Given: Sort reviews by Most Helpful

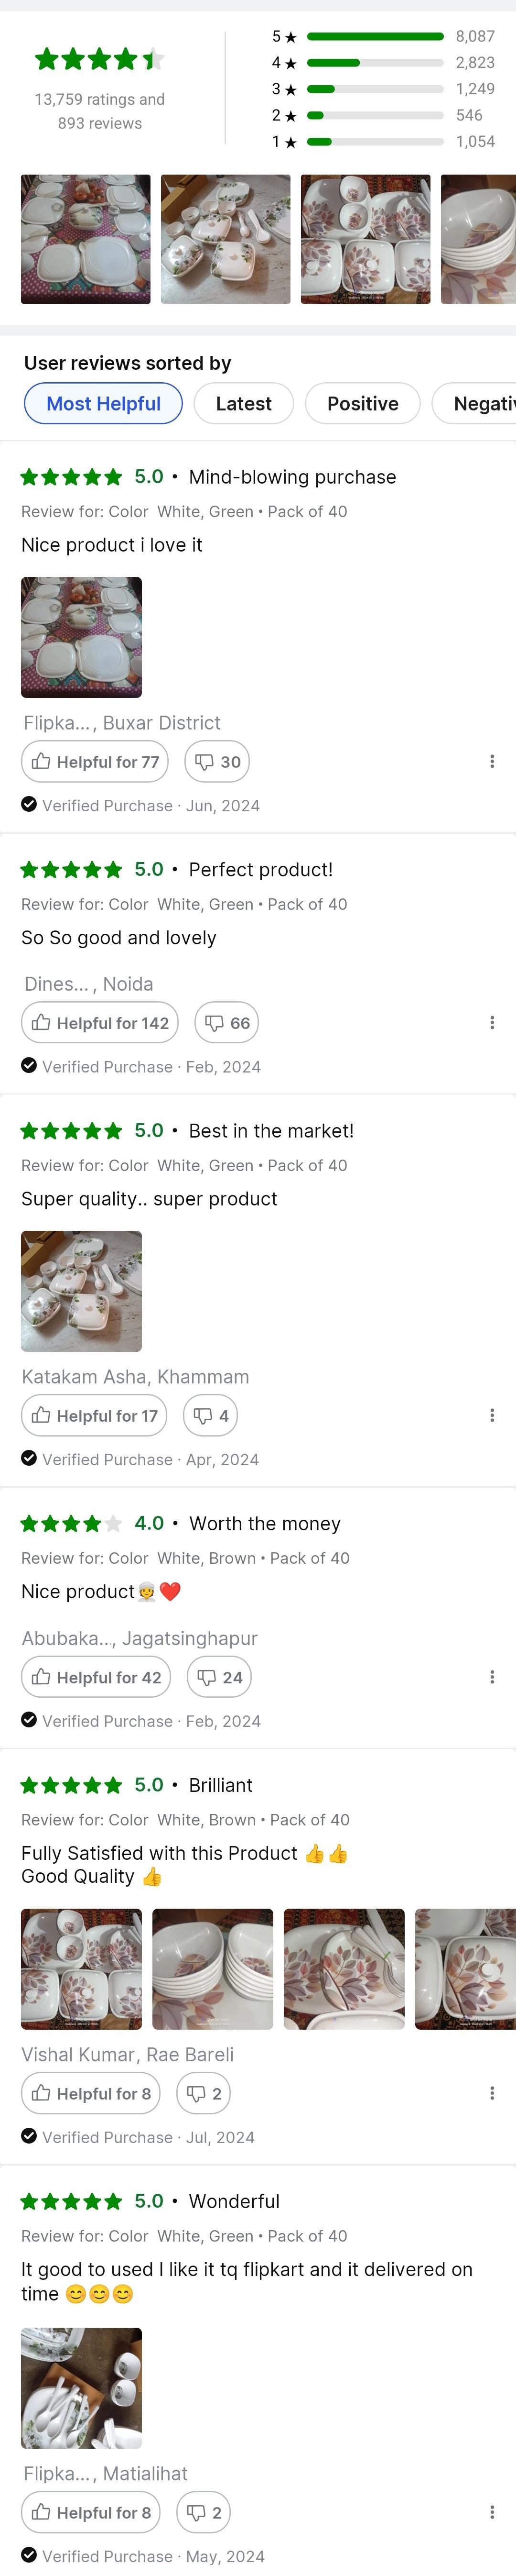Looking at the screenshot, I should click(103, 404).
